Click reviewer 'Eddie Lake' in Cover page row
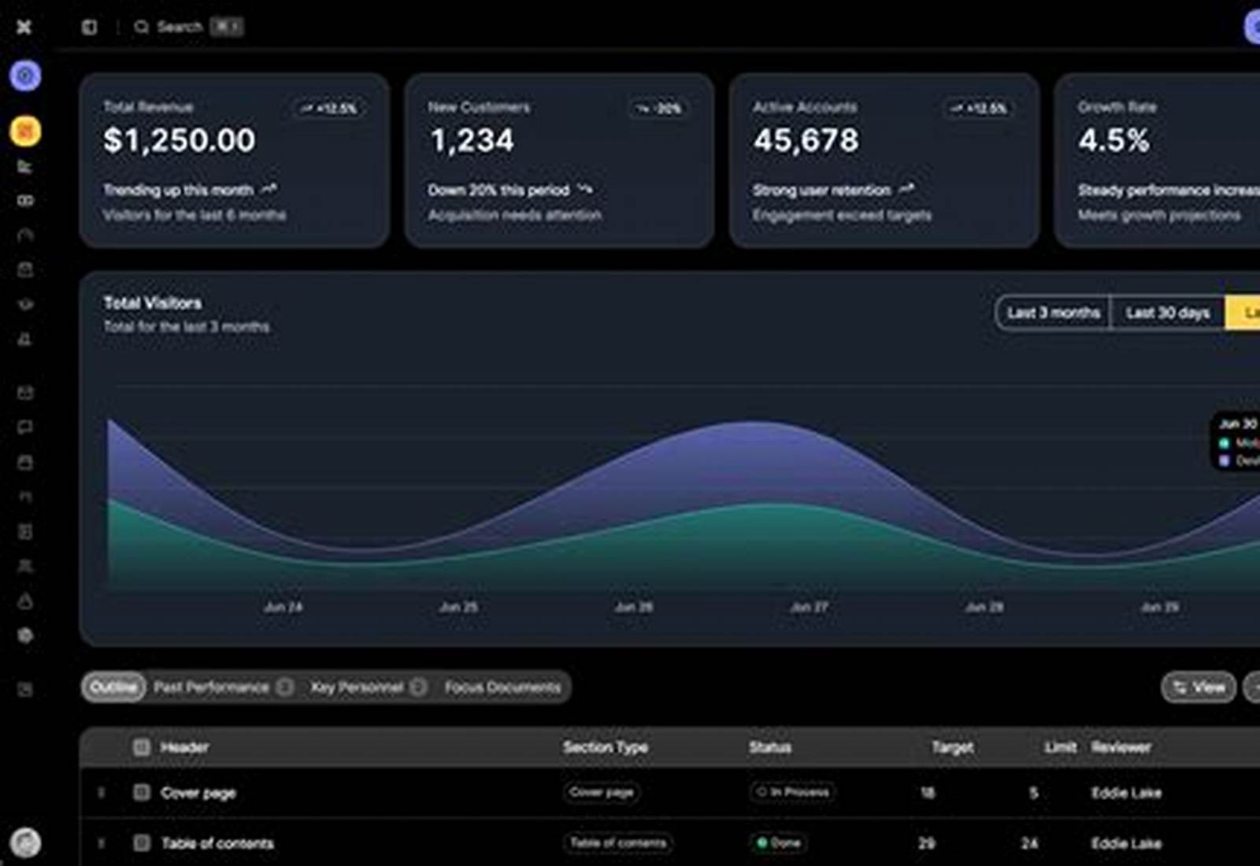Viewport: 1260px width, 866px height. [1126, 793]
